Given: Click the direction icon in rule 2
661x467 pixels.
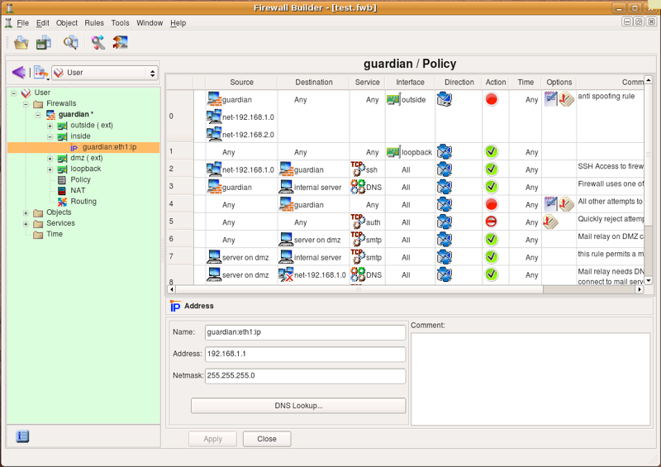Looking at the screenshot, I should [x=445, y=169].
